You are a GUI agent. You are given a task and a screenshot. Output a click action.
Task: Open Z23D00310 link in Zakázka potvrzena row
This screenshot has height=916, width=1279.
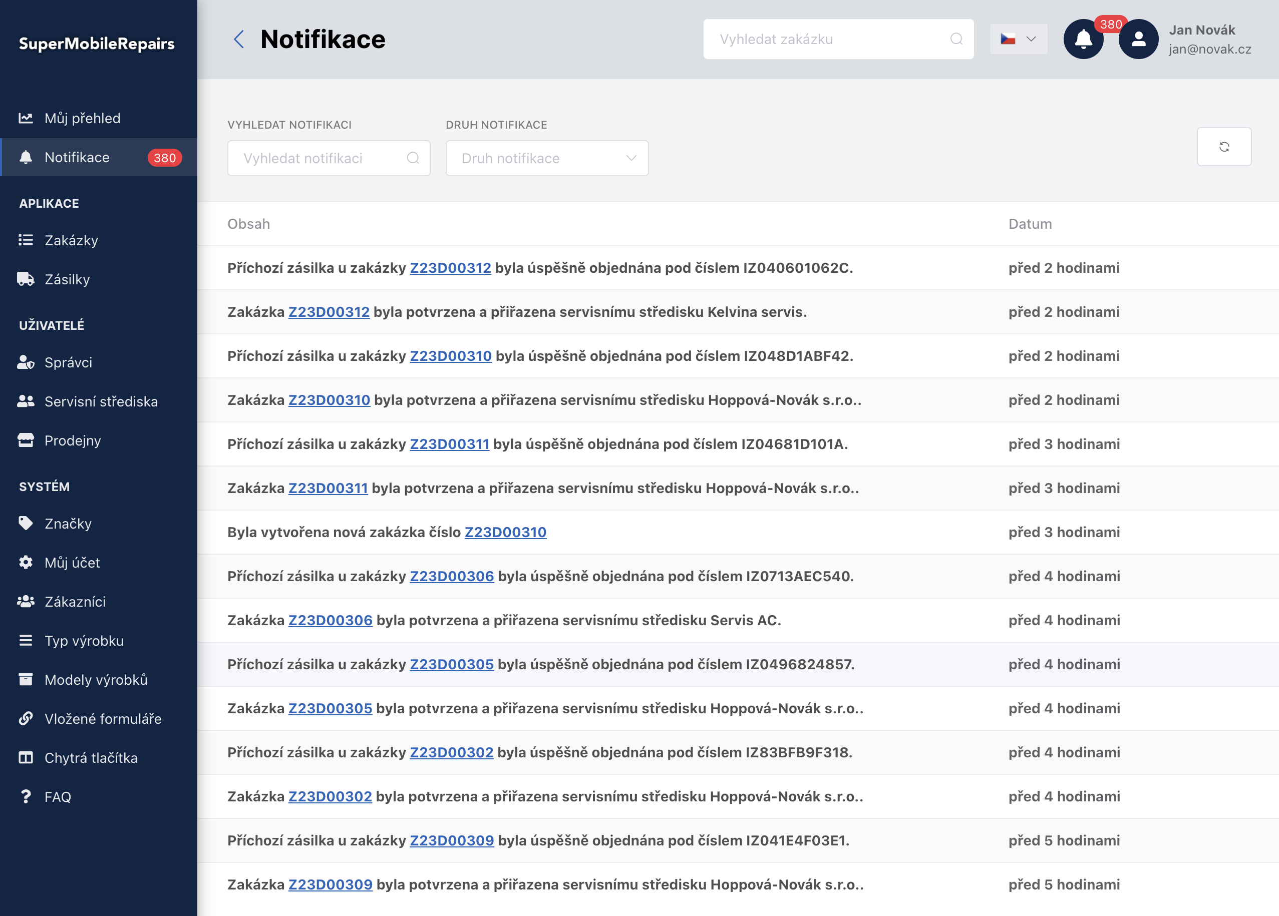pos(330,400)
